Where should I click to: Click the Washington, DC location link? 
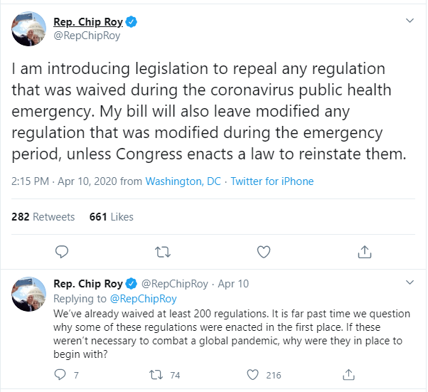[x=183, y=181]
